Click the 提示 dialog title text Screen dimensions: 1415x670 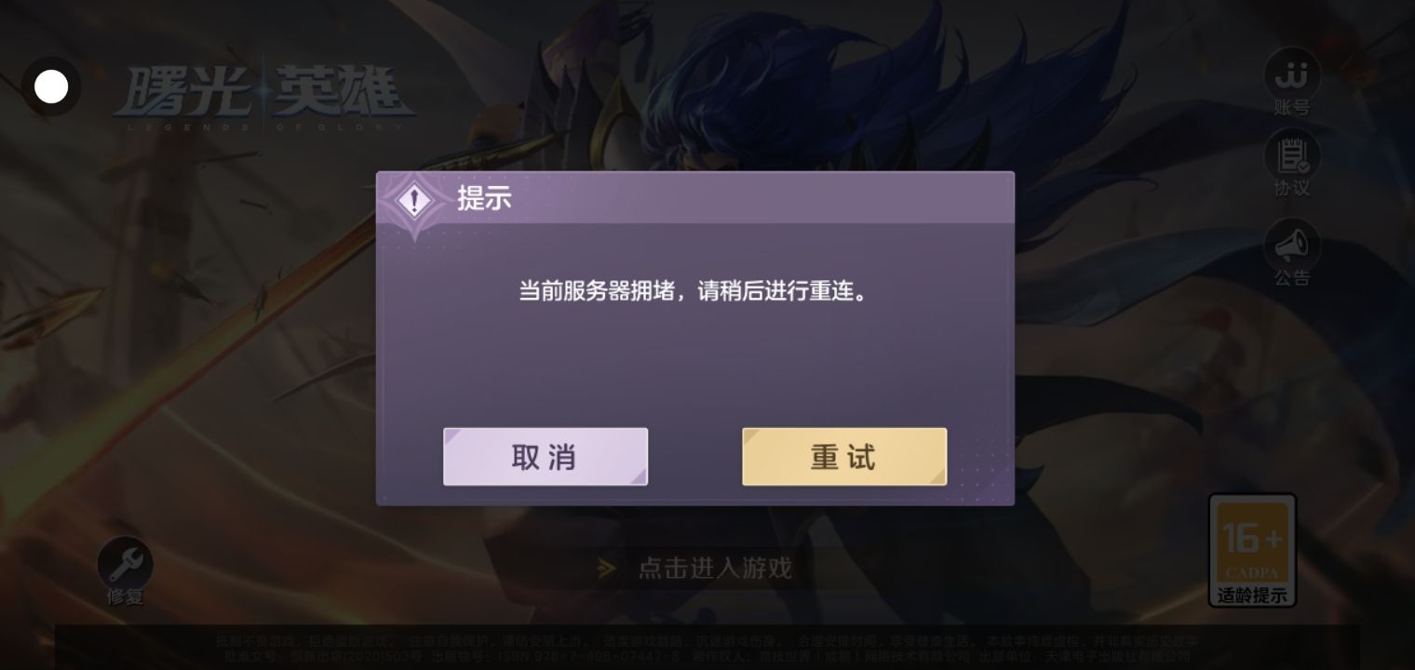coord(484,198)
